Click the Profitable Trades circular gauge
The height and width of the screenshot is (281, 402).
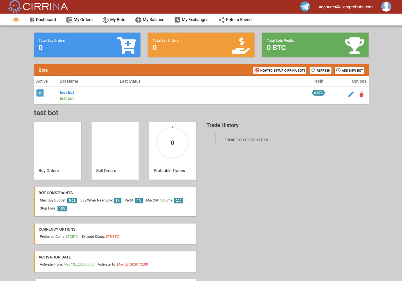point(172,143)
